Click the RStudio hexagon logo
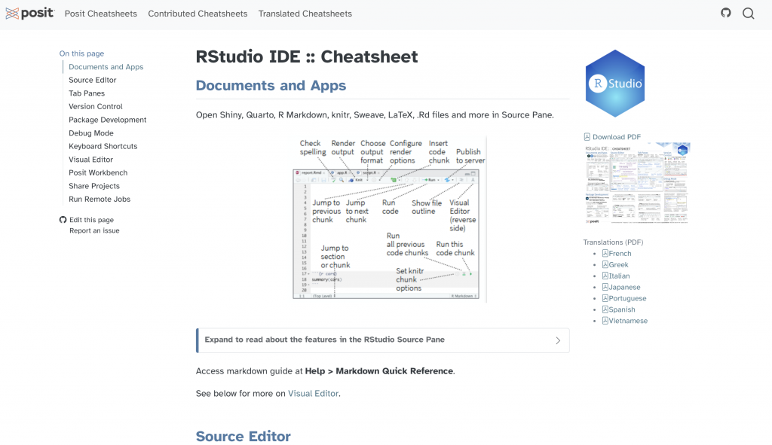This screenshot has width=772, height=445. click(615, 84)
